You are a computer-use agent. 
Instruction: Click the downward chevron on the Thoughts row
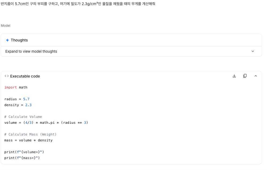252,51
